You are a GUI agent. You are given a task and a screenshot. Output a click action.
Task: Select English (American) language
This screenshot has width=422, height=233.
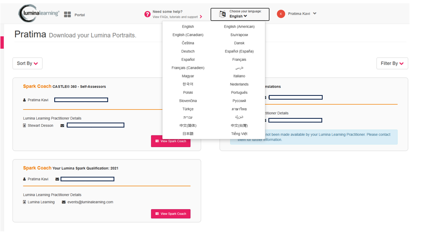click(239, 27)
